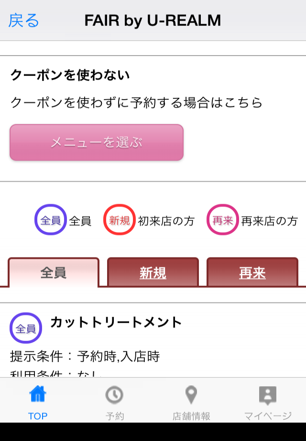Click the pink 再来 circle badge
The image size is (306, 441).
(222, 220)
